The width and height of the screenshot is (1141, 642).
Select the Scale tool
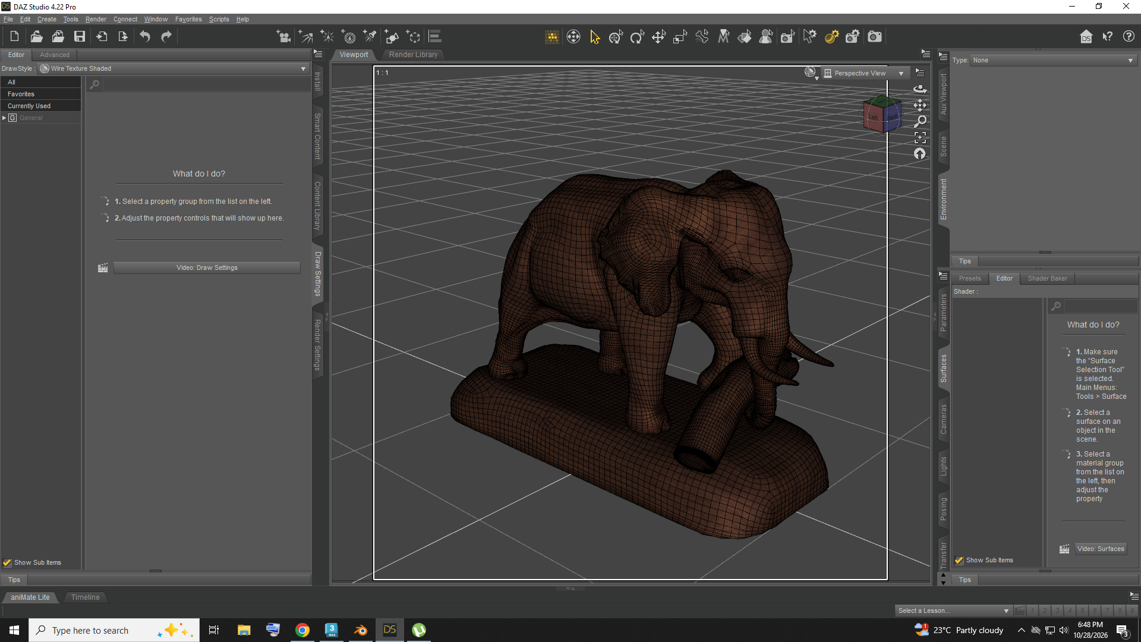click(680, 37)
